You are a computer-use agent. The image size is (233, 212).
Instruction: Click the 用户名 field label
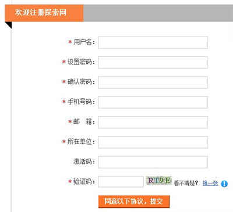coord(84,42)
